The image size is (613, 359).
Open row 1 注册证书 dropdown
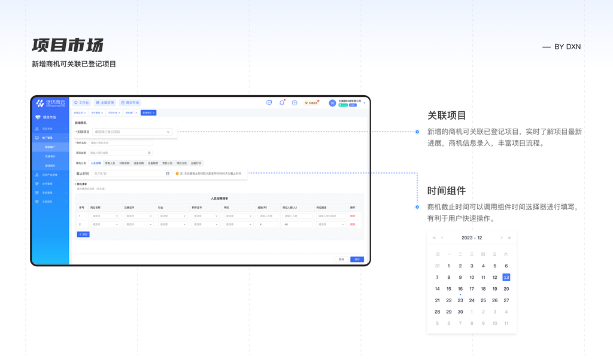click(139, 216)
